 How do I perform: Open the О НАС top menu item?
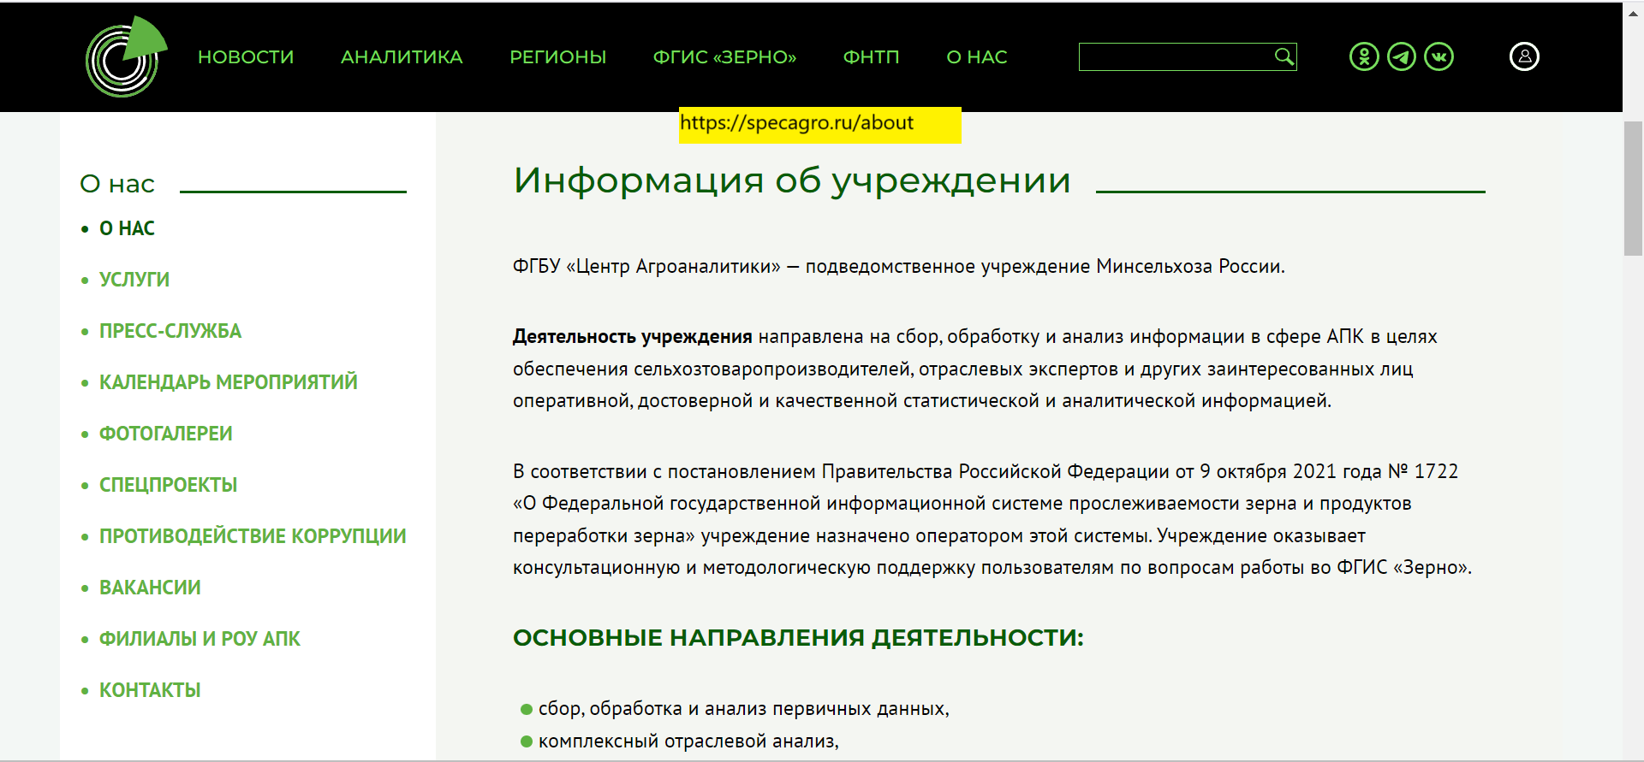click(977, 57)
